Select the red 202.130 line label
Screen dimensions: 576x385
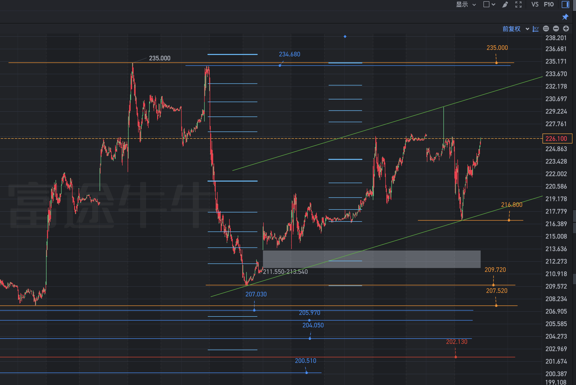[457, 342]
